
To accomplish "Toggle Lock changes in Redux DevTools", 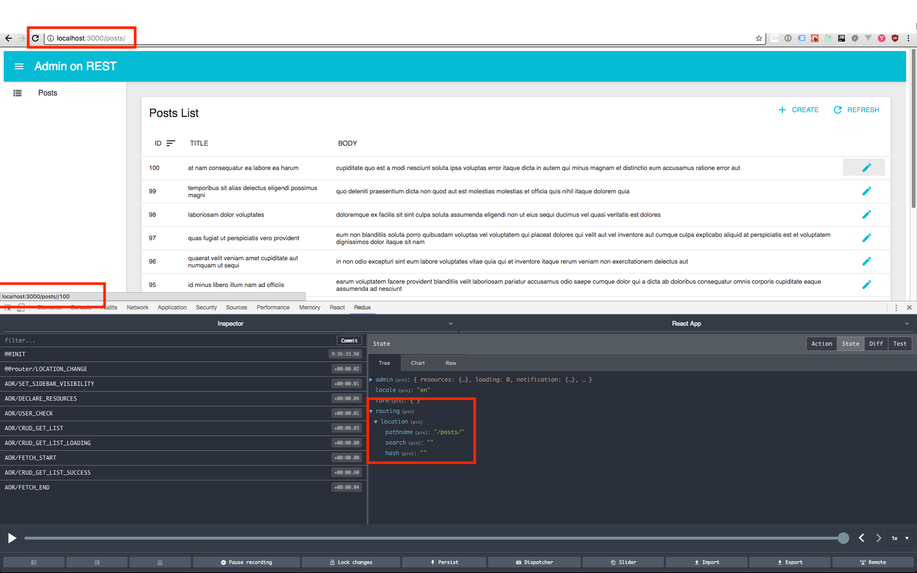I will coord(351,562).
